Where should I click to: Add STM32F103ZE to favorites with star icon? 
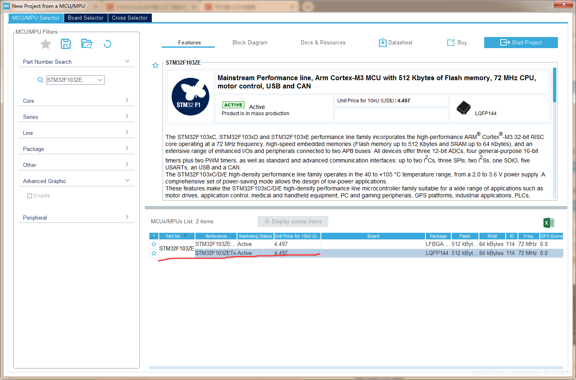pyautogui.click(x=155, y=65)
